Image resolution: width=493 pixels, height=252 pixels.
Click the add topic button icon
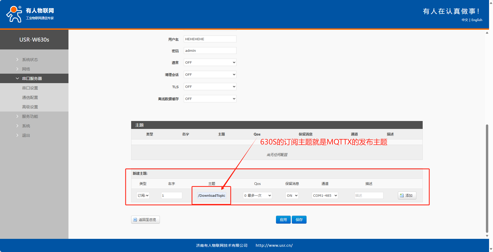click(x=402, y=195)
